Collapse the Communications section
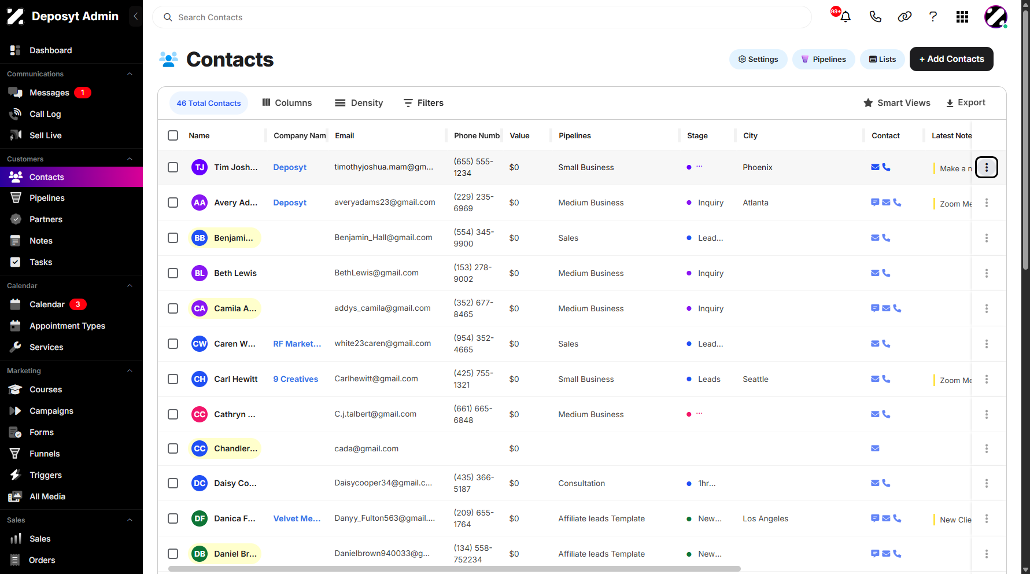1030x574 pixels. [130, 74]
